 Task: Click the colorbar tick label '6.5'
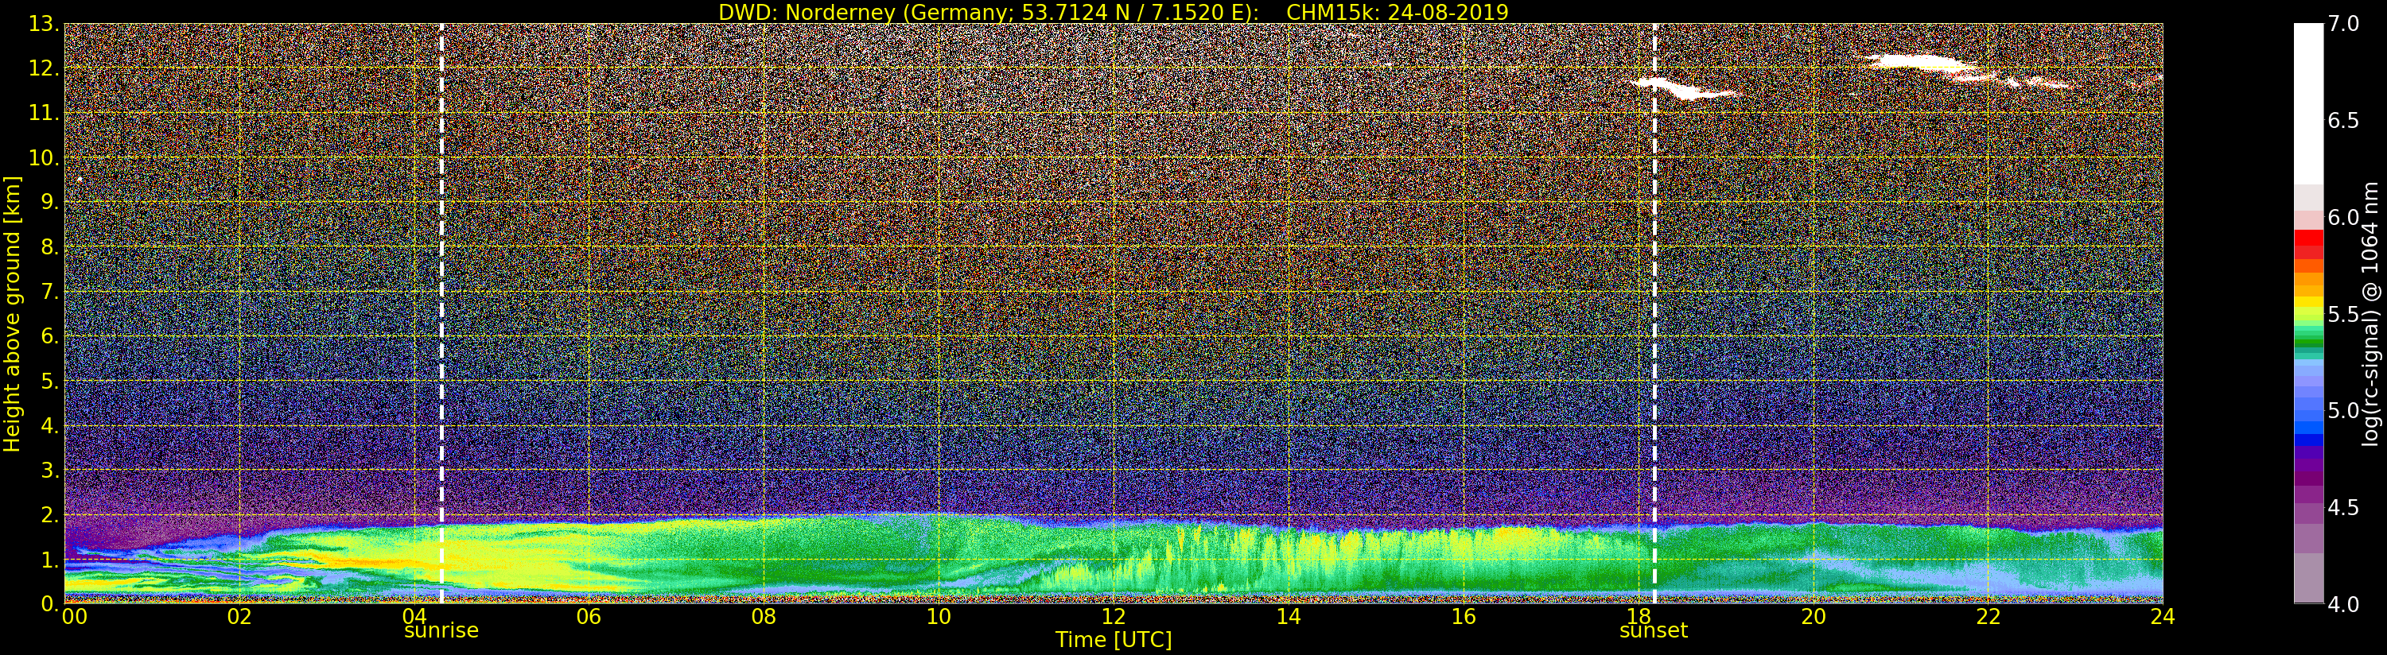pyautogui.click(x=2343, y=121)
